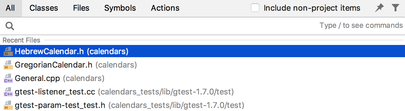Click the pin window icon

tap(379, 8)
